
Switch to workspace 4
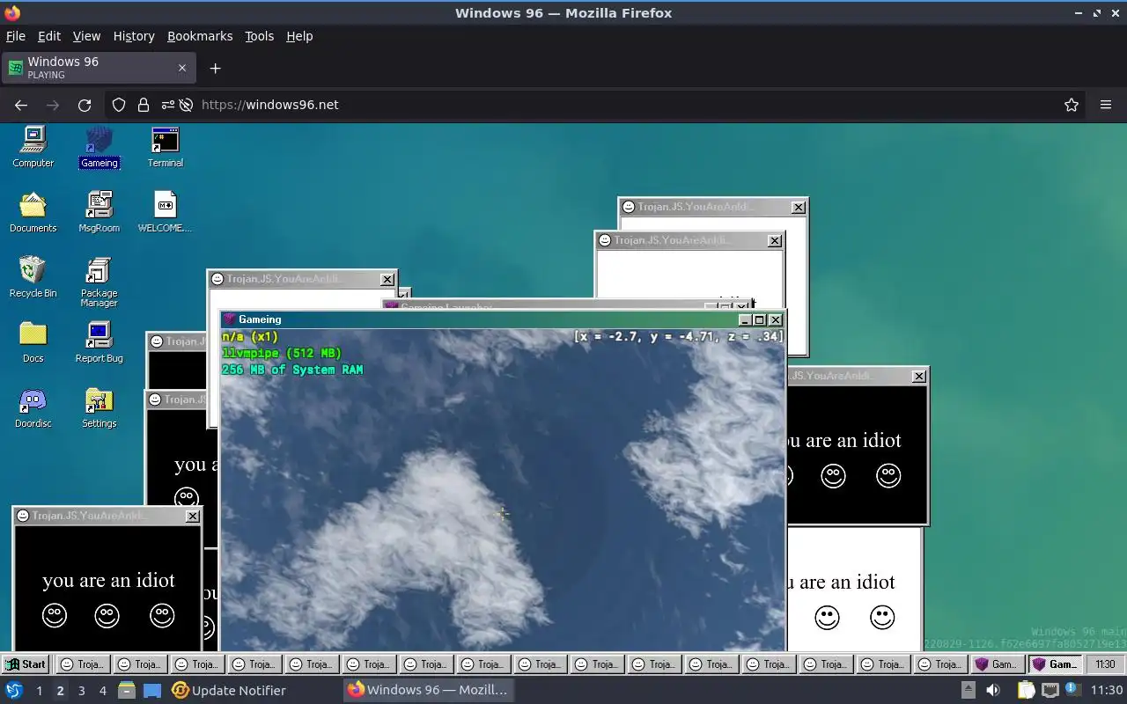[x=102, y=690]
